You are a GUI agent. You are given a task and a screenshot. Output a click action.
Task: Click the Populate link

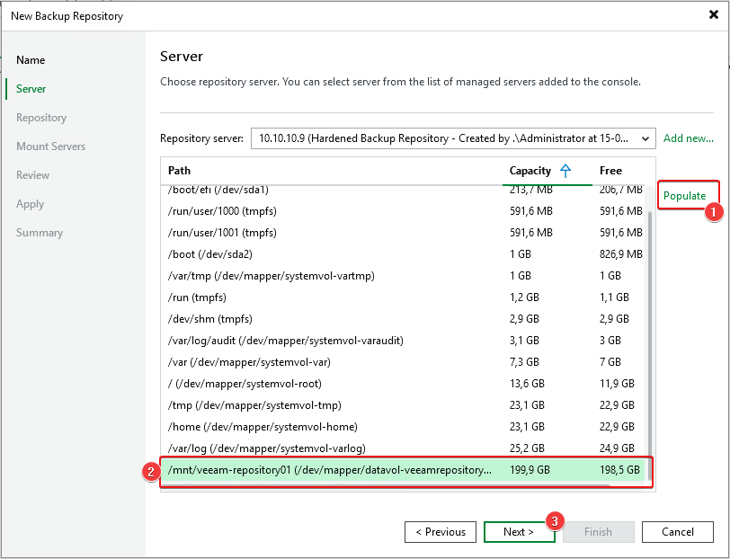click(684, 196)
